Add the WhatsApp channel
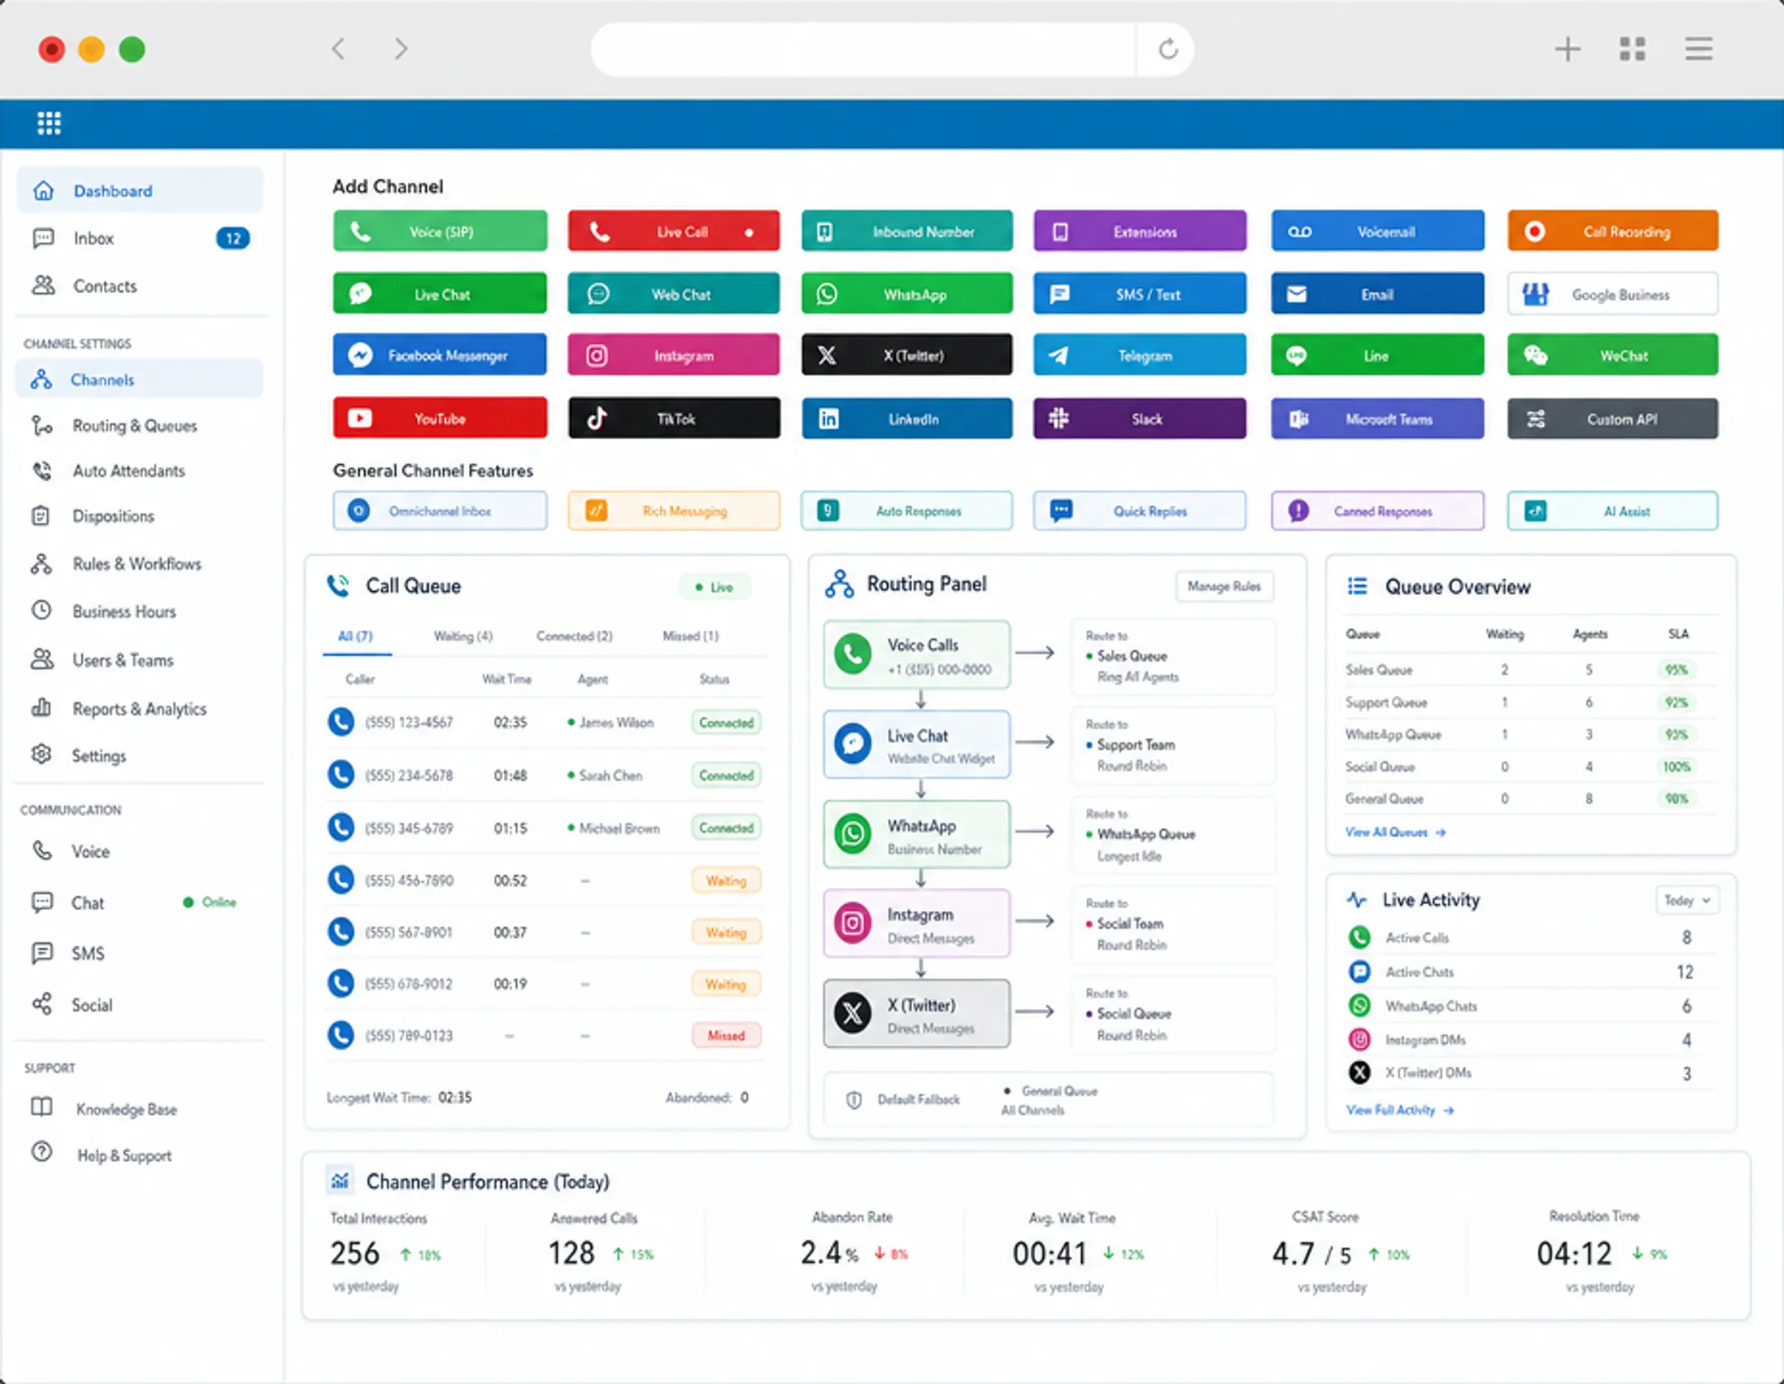Viewport: 1784px width, 1384px height. (x=906, y=294)
